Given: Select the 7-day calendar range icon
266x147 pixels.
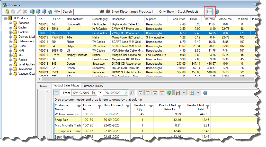Looking at the screenshot, I should coord(147,93).
